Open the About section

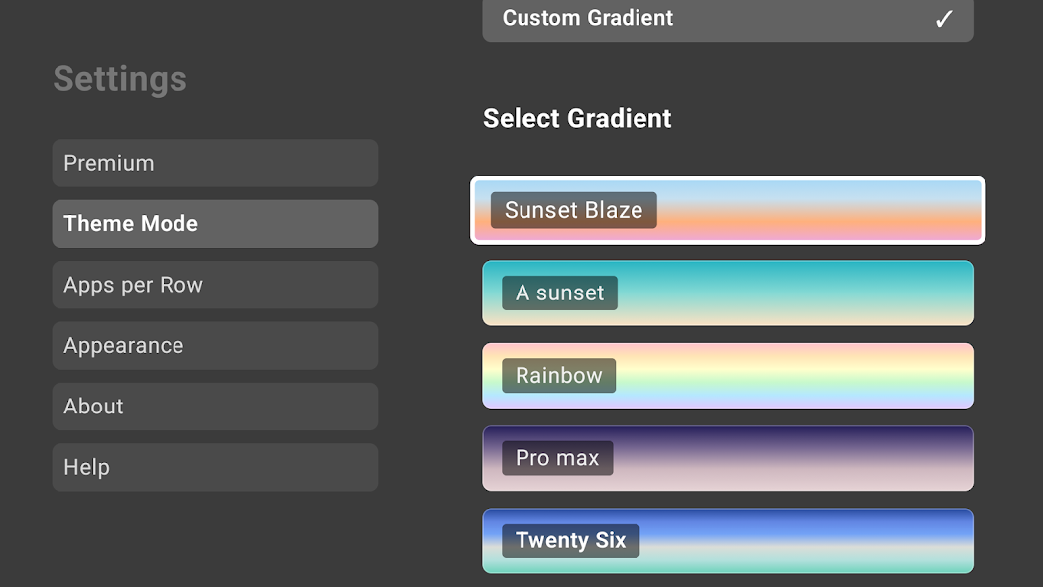(x=214, y=407)
